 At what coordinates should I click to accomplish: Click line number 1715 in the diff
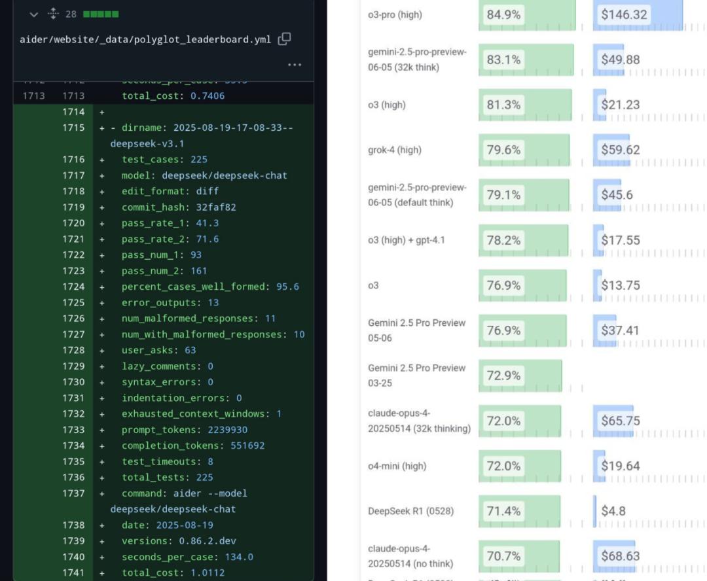coord(73,128)
